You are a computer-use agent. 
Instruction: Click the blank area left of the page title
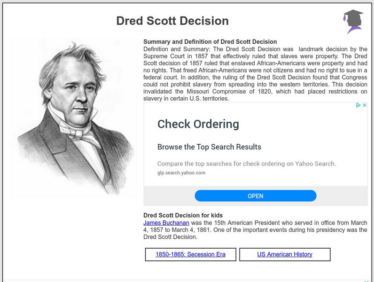(56, 21)
